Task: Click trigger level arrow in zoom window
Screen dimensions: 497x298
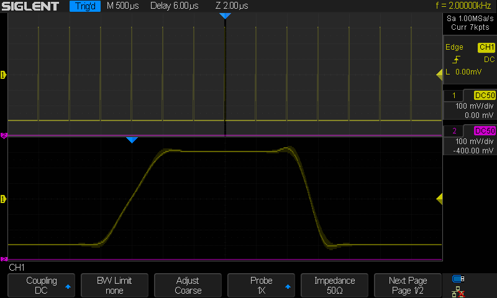Action: tap(439, 199)
